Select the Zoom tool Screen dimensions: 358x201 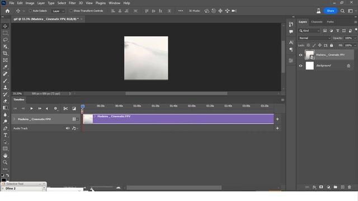5,162
